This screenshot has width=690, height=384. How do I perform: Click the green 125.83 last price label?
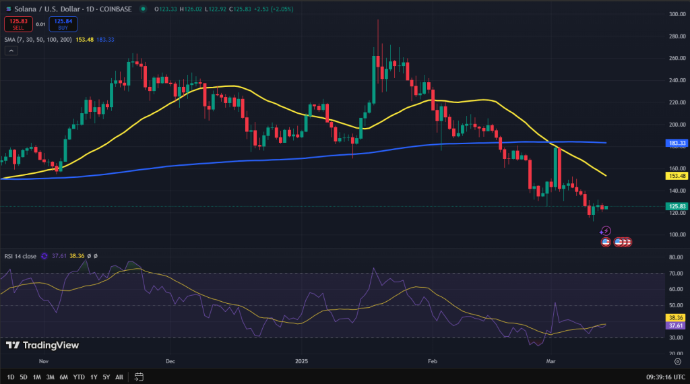click(x=677, y=206)
